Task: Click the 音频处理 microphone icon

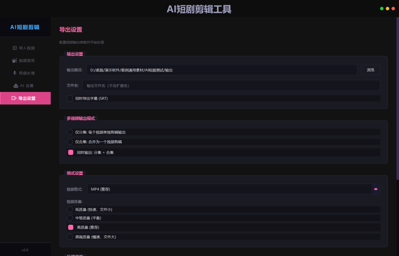Action: pos(14,73)
